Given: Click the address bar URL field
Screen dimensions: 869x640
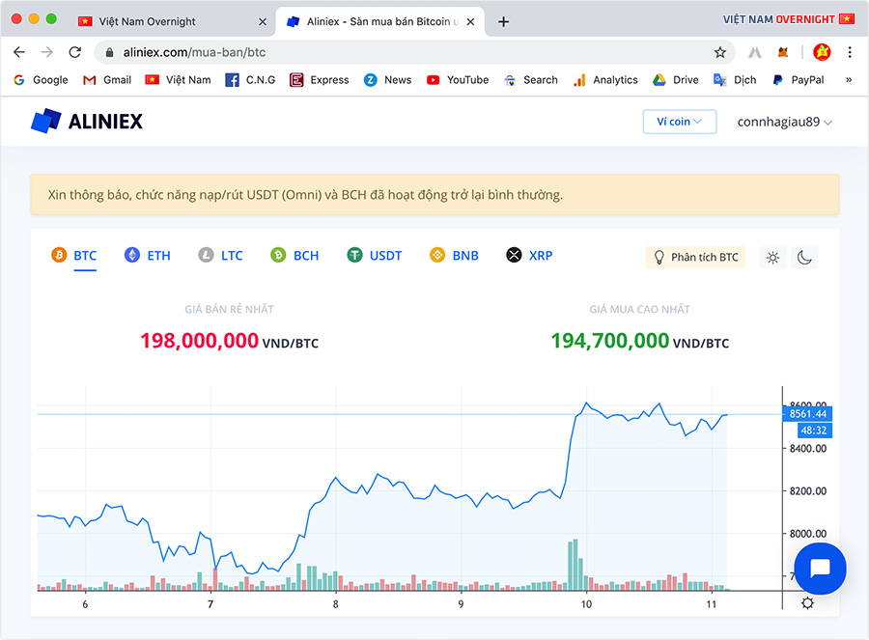Looking at the screenshot, I should 406,52.
